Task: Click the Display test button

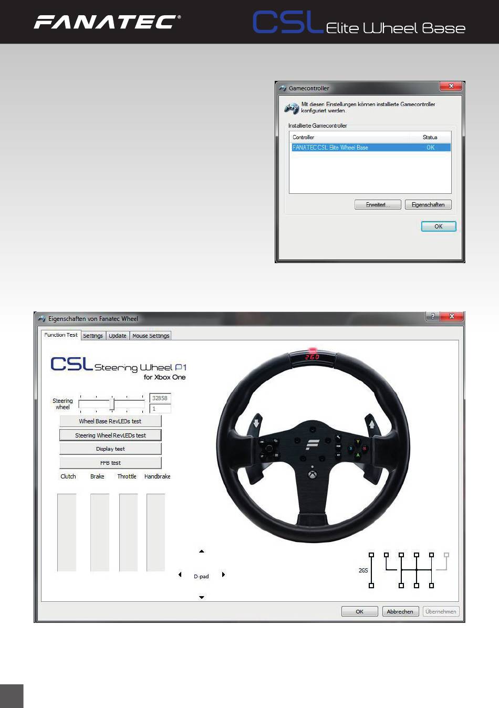Action: (110, 449)
